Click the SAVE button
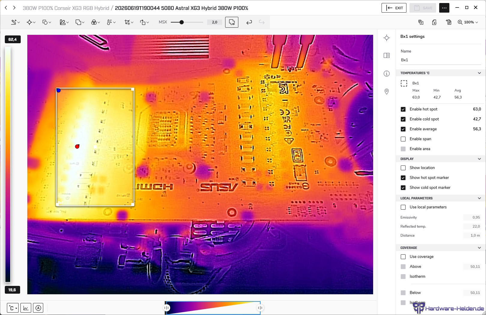The image size is (486, 315). (x=423, y=8)
